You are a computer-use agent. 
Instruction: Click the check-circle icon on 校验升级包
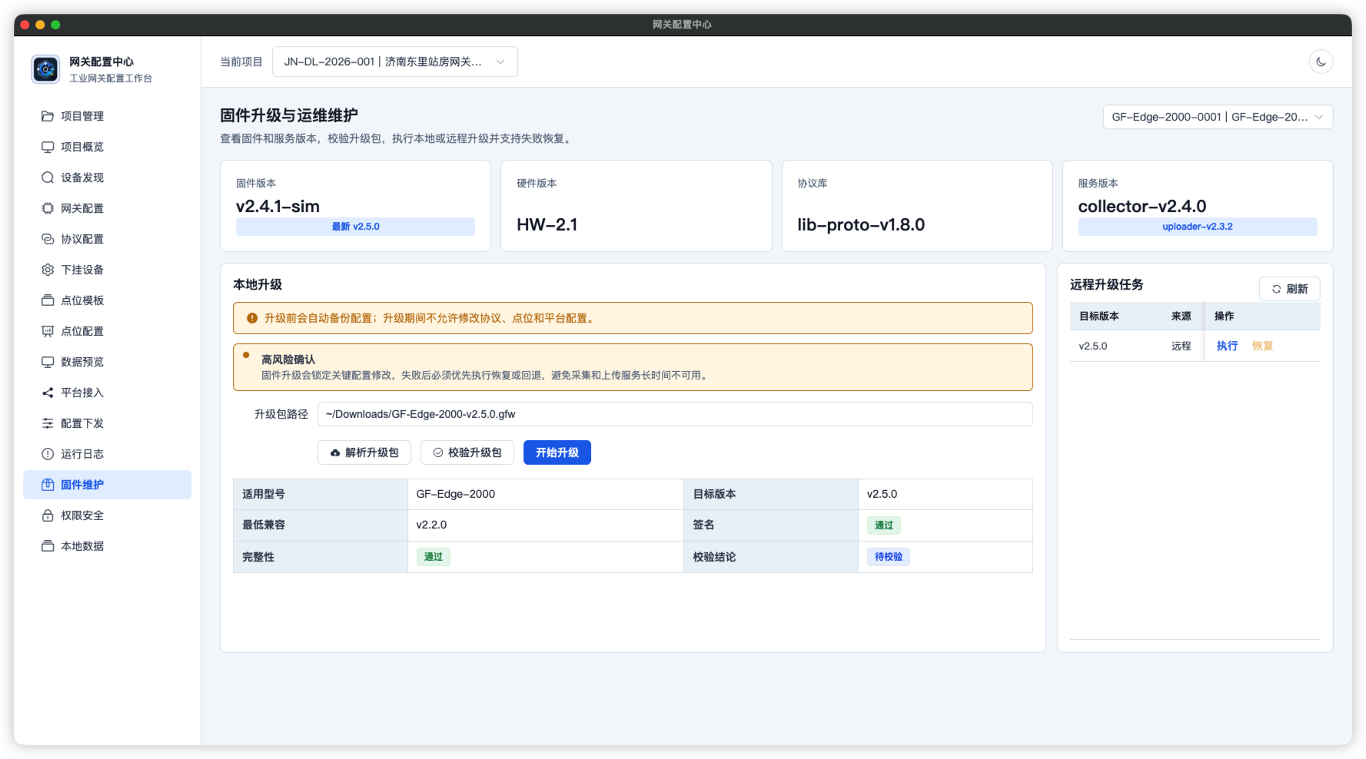coord(438,452)
